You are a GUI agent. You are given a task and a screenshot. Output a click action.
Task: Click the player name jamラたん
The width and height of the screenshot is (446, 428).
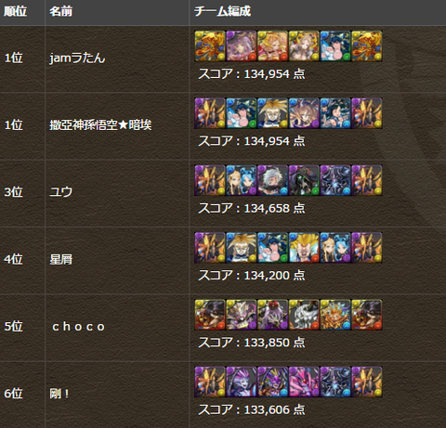[77, 58]
